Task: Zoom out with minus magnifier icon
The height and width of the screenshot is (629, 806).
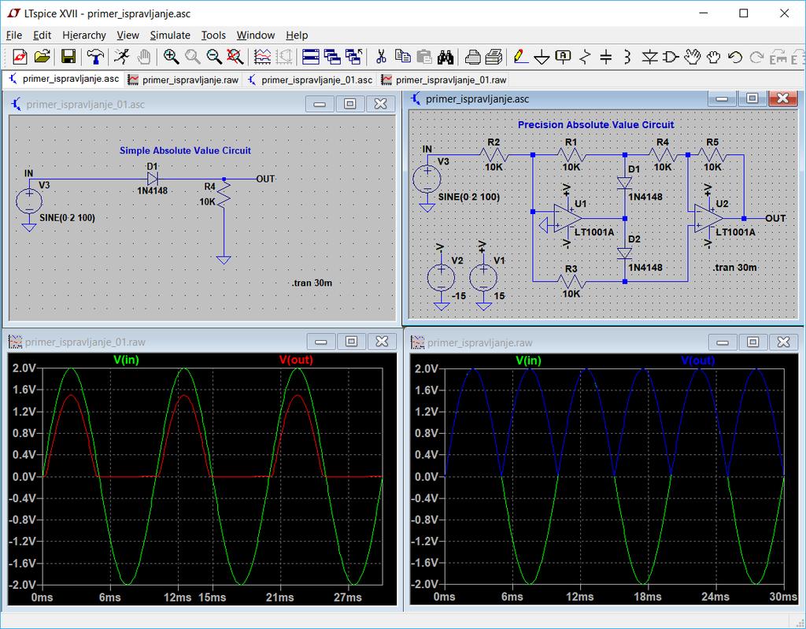Action: pos(214,57)
